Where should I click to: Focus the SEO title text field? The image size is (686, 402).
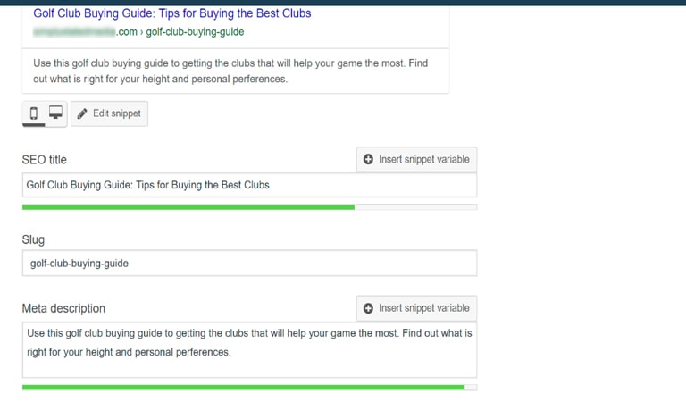(x=249, y=185)
